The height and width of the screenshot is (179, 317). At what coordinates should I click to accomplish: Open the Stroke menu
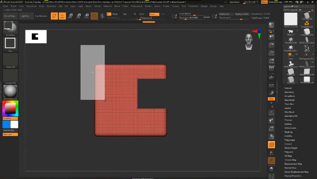tap(166, 6)
